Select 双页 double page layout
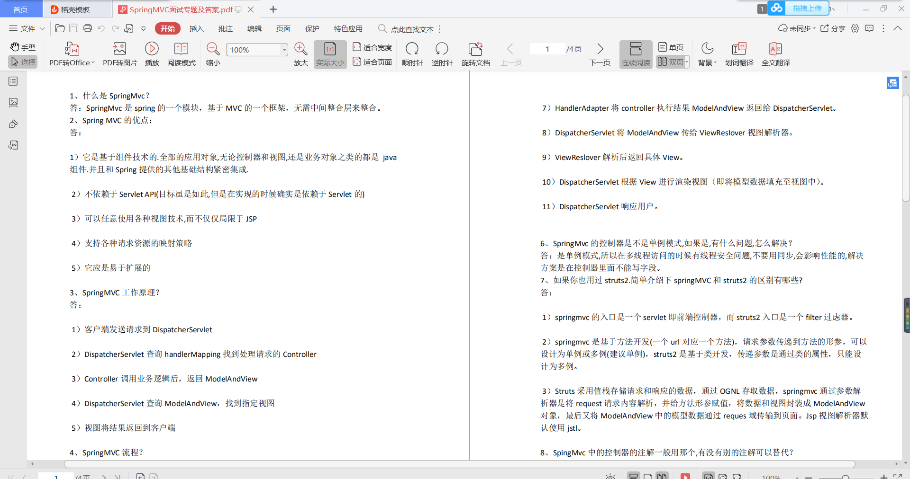The width and height of the screenshot is (910, 479). (670, 62)
